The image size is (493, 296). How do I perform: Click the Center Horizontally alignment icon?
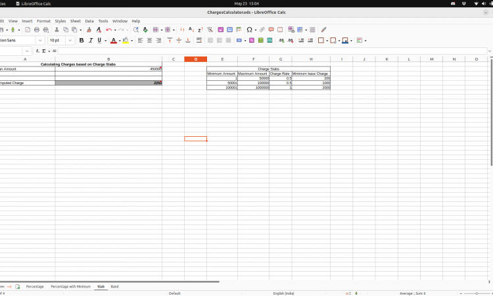point(149,40)
